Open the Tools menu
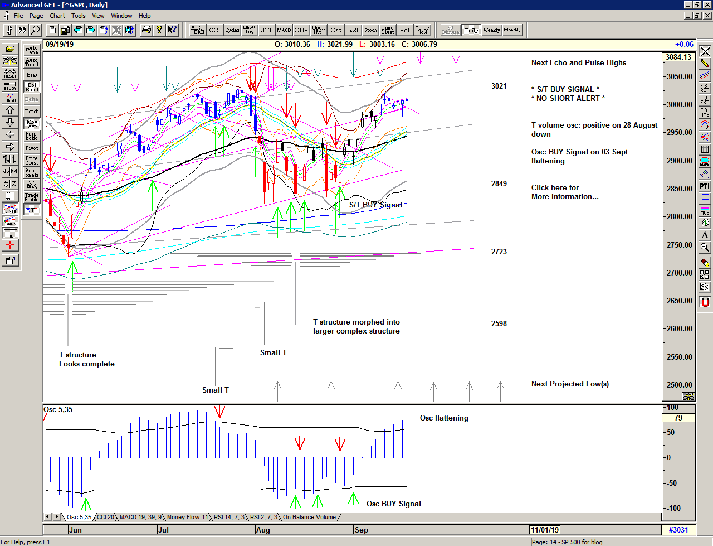This screenshot has width=713, height=546. coord(78,16)
